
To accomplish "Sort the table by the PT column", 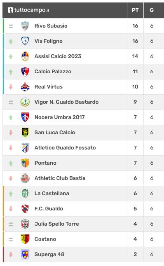I will point(135,10).
